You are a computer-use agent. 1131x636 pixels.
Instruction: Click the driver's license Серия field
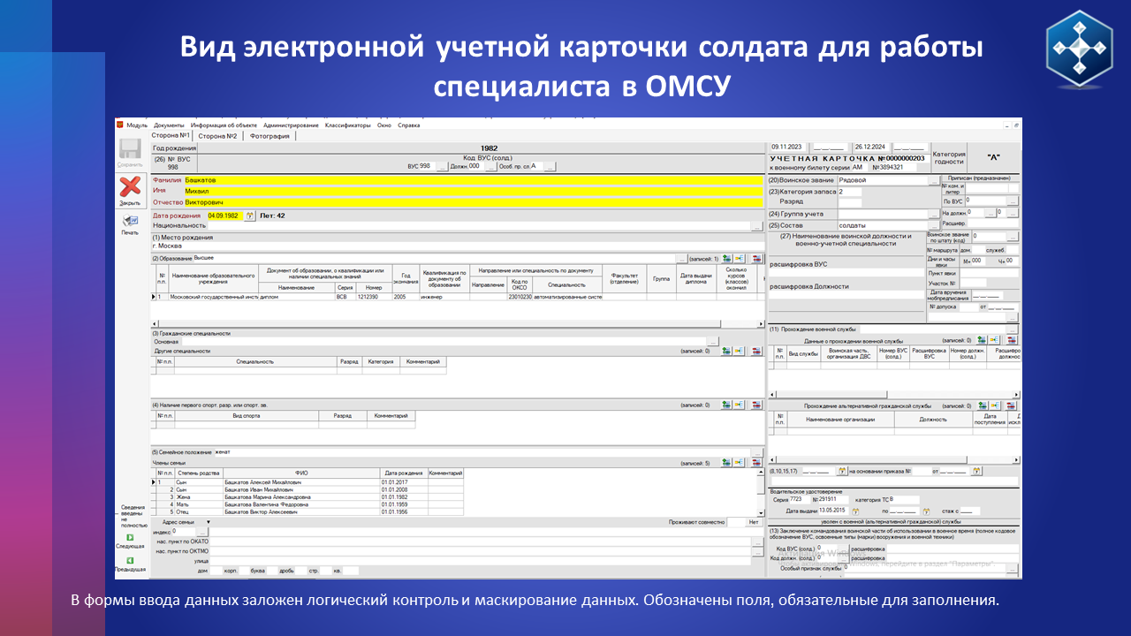click(801, 499)
